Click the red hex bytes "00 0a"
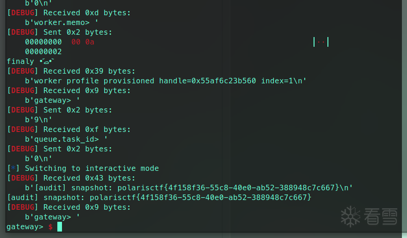 (x=83, y=42)
